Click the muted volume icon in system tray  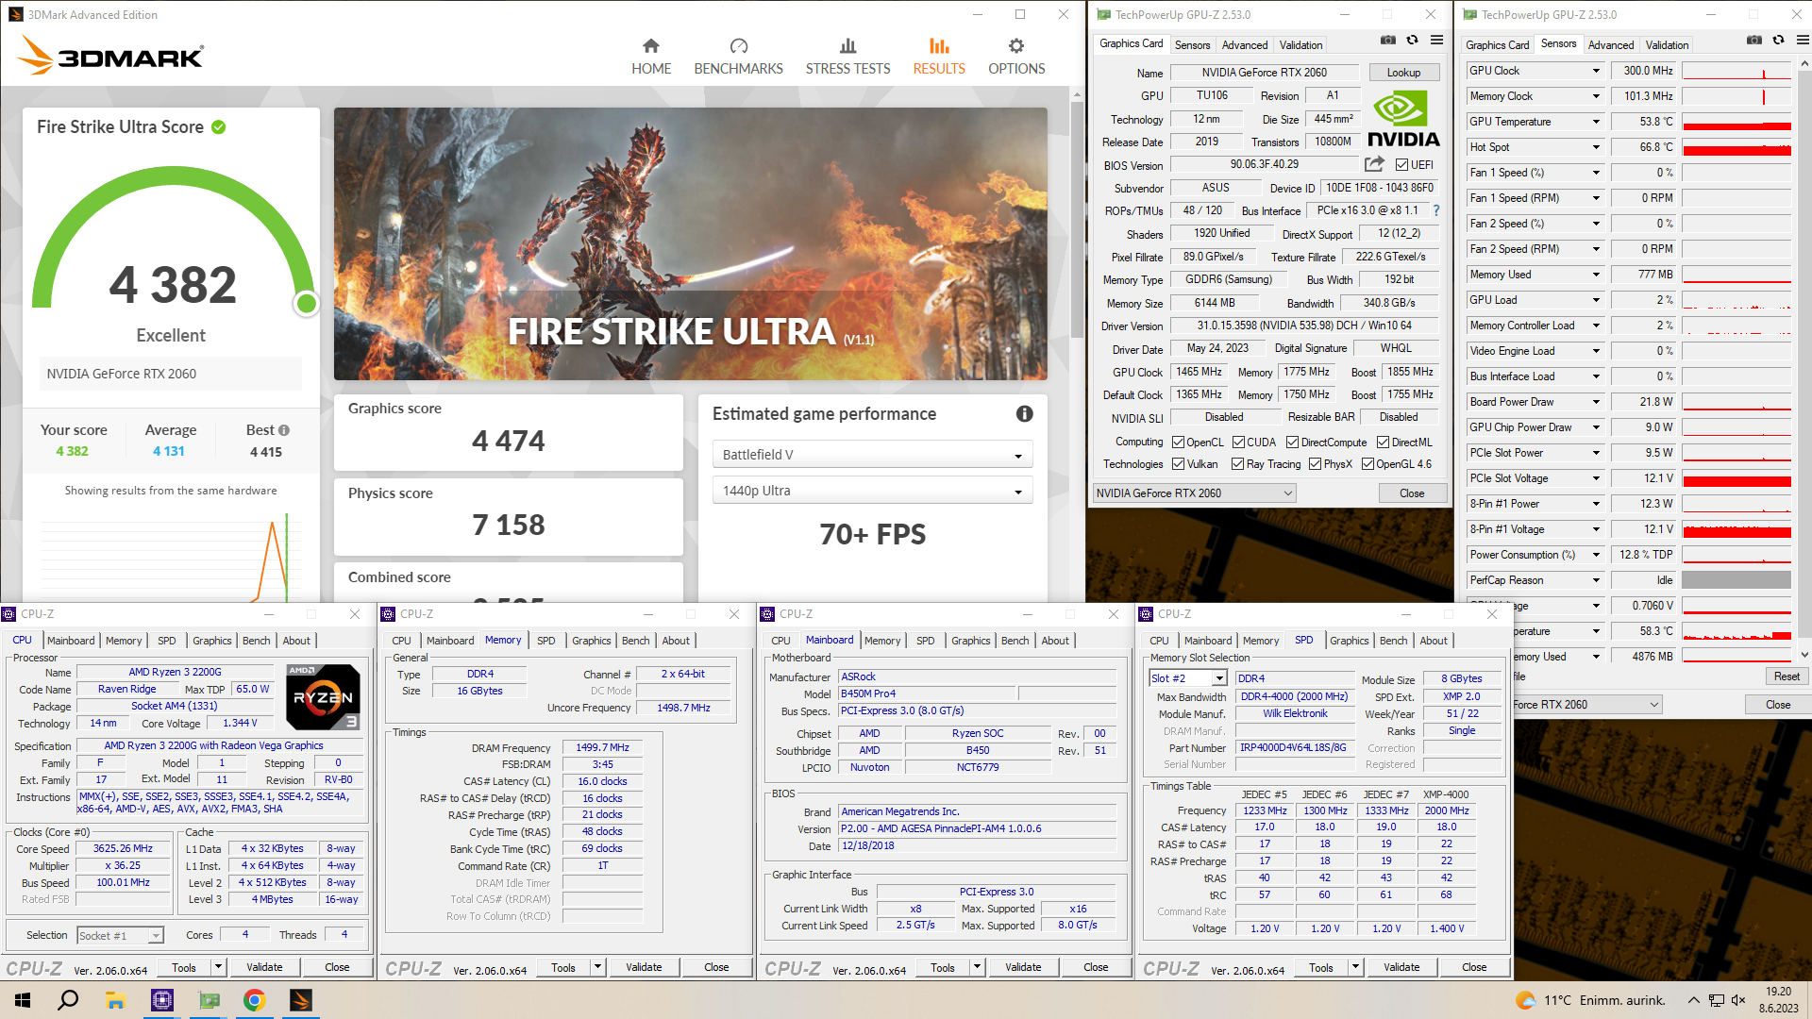[x=1738, y=1000]
